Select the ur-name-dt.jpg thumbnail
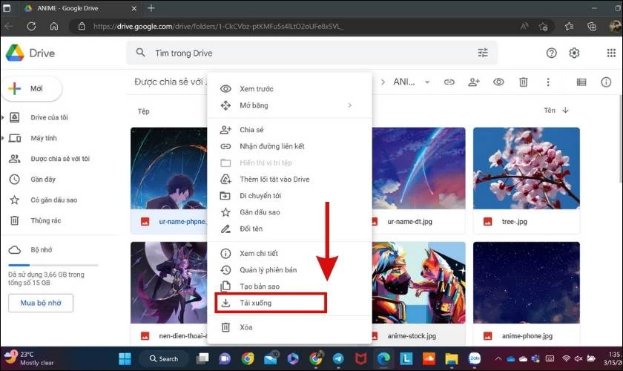This screenshot has width=623, height=371. [418, 168]
